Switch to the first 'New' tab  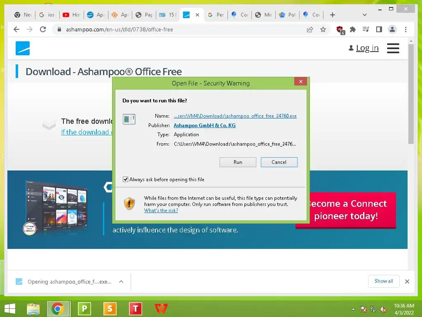tap(23, 15)
